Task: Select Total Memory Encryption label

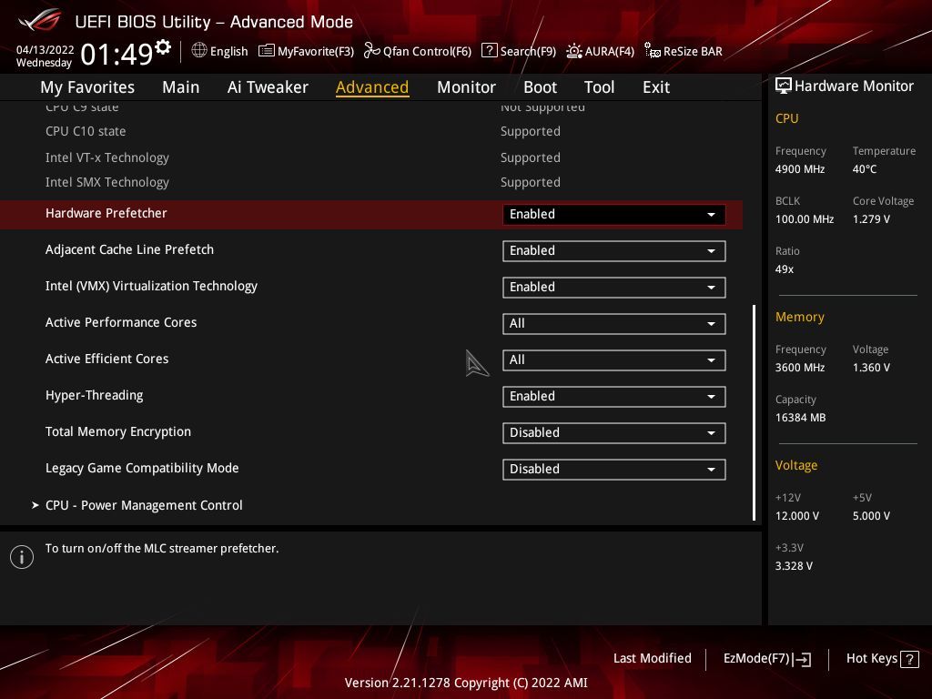Action: [x=118, y=431]
